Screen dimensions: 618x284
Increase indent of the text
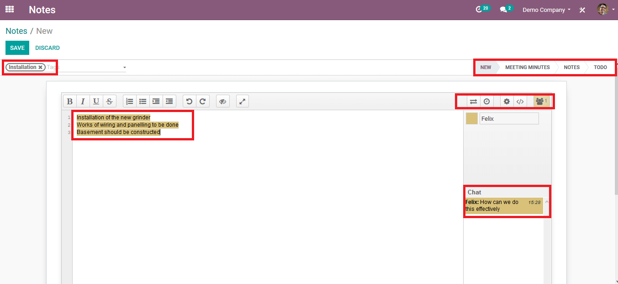coord(156,101)
